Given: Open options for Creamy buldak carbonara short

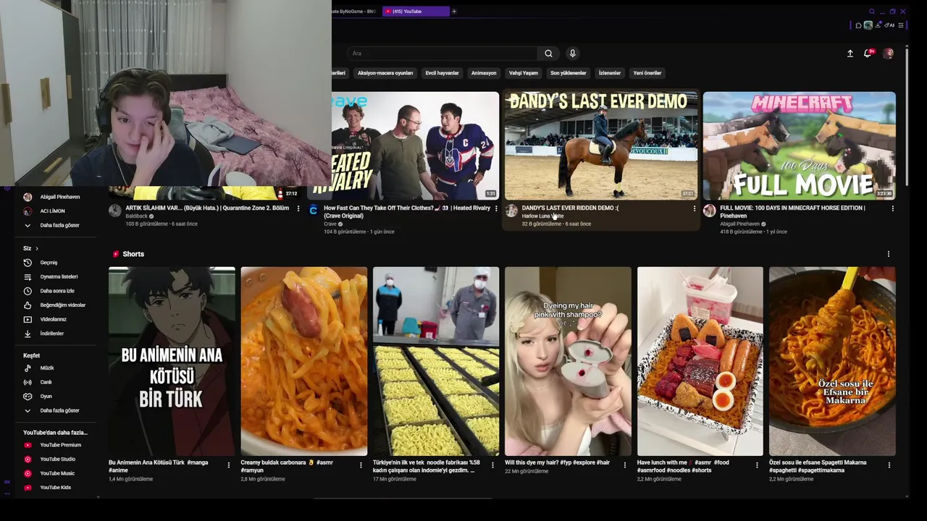Looking at the screenshot, I should point(361,465).
